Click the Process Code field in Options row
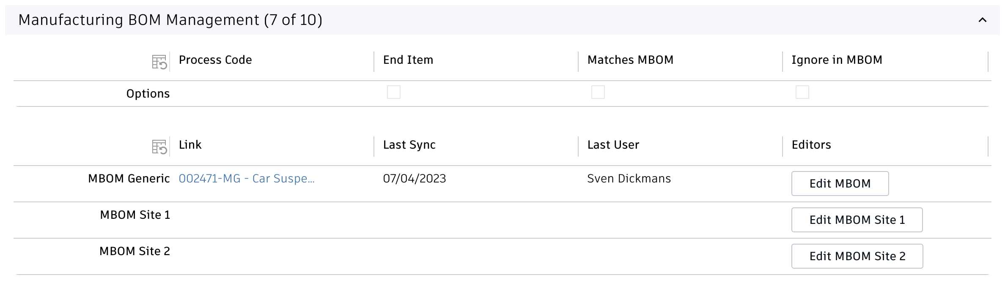The height and width of the screenshot is (283, 1005). point(271,93)
